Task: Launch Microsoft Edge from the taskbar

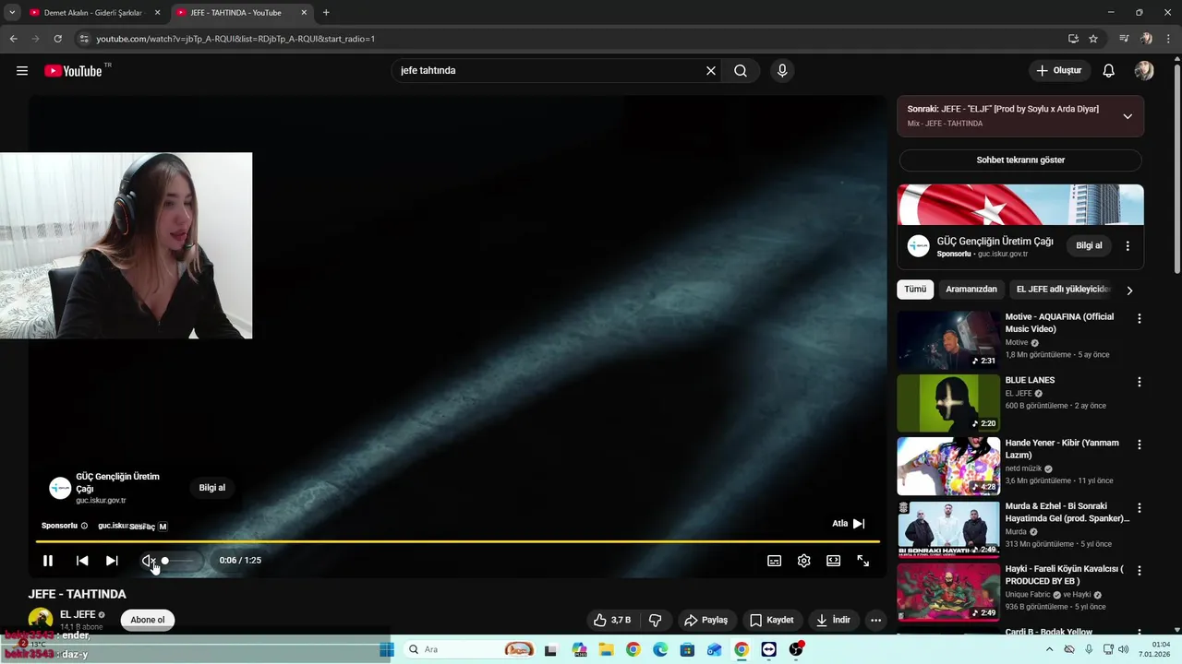Action: 660,650
